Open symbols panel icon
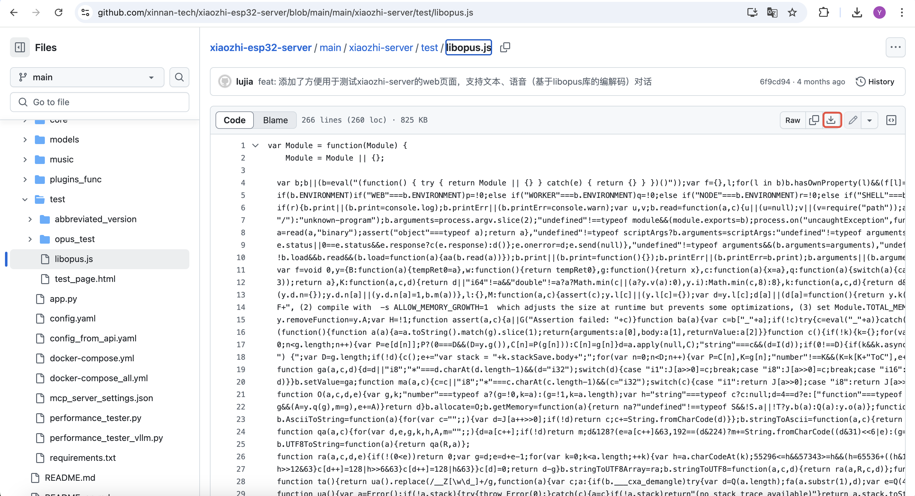Viewport: 915px width, 496px height. [891, 120]
